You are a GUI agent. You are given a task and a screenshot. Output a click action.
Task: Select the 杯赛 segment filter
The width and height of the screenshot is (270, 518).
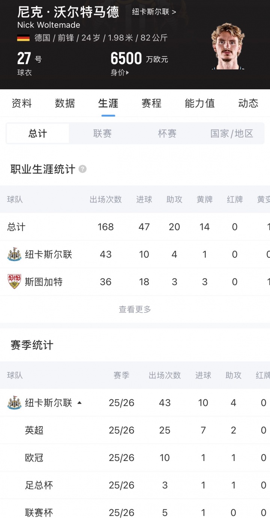click(167, 134)
